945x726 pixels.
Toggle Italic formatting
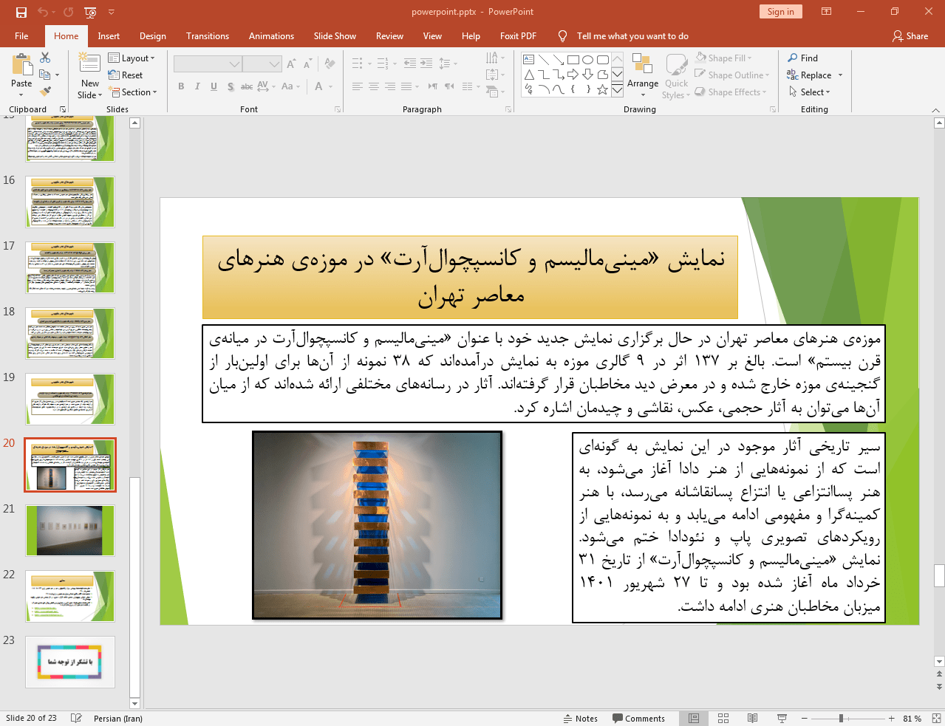coord(197,86)
